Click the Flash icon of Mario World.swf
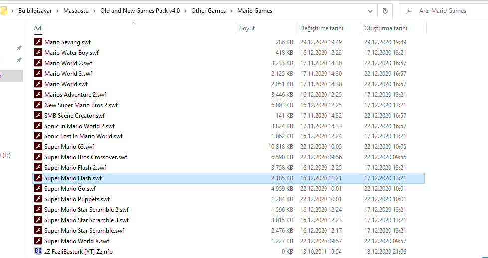This screenshot has height=258, width=488. [38, 84]
